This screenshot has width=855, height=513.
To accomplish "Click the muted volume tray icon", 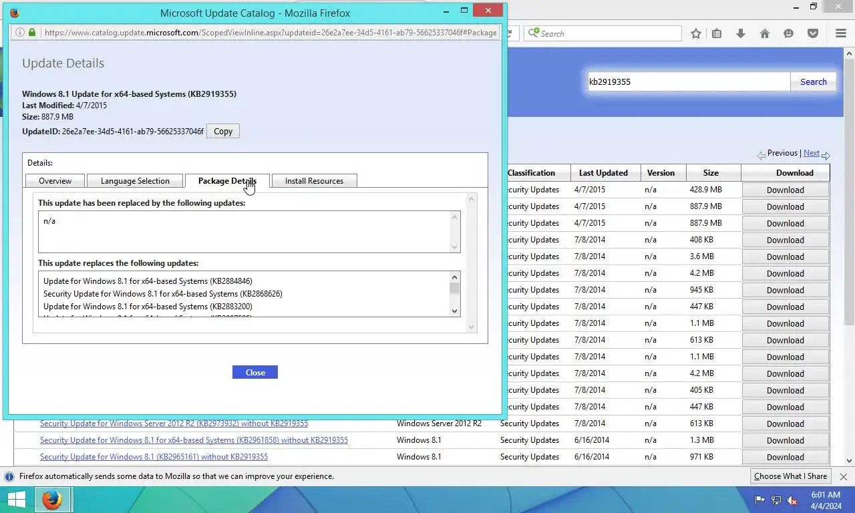I will coord(792,500).
